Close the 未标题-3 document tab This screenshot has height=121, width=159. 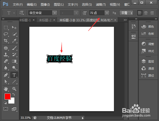click(115, 20)
